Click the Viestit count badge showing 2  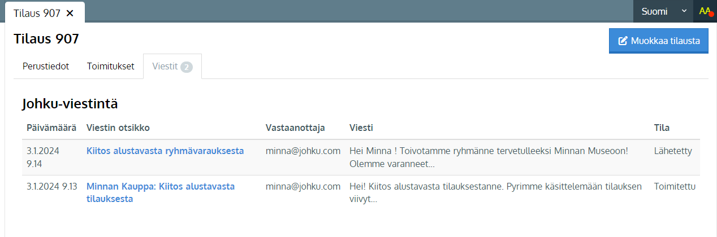(x=187, y=67)
